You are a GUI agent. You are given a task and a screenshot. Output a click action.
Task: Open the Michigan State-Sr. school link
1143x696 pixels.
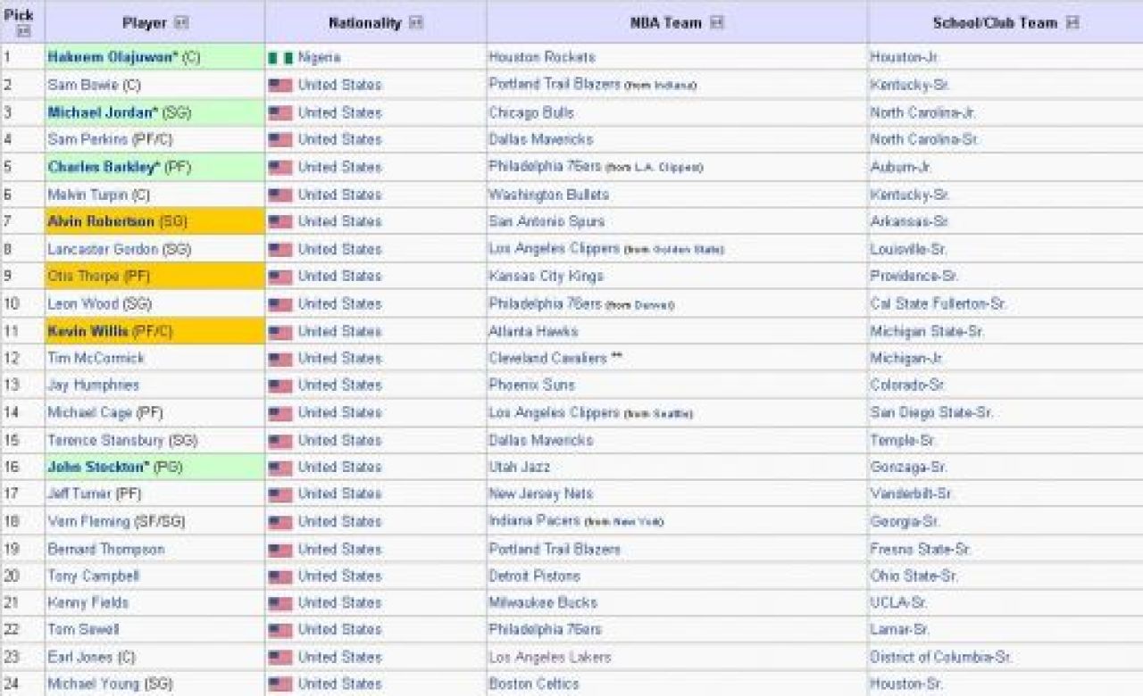click(x=928, y=331)
